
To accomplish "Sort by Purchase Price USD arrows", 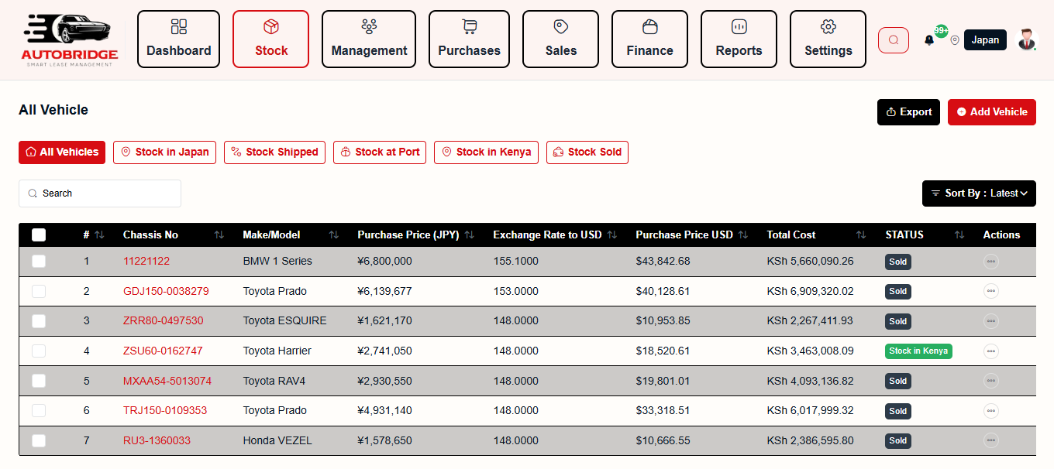I will pyautogui.click(x=743, y=235).
